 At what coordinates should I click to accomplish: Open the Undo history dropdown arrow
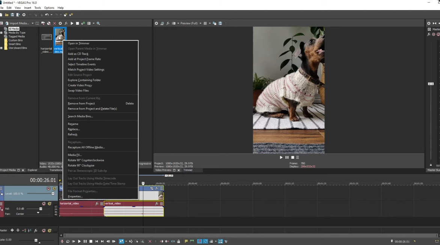pyautogui.click(x=51, y=15)
